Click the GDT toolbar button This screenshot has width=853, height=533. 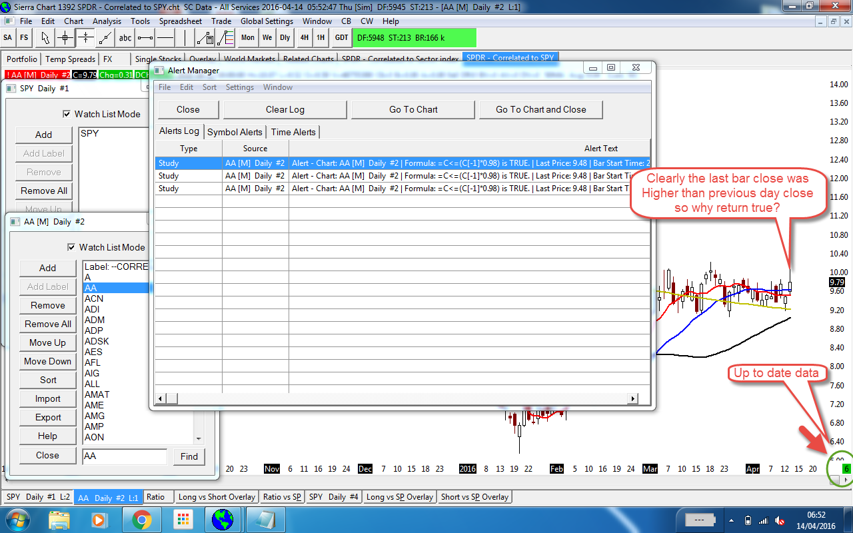pos(341,37)
